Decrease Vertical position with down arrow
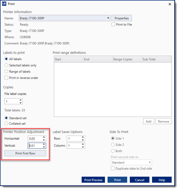Viewport: 179px width, 190px height. (44, 147)
